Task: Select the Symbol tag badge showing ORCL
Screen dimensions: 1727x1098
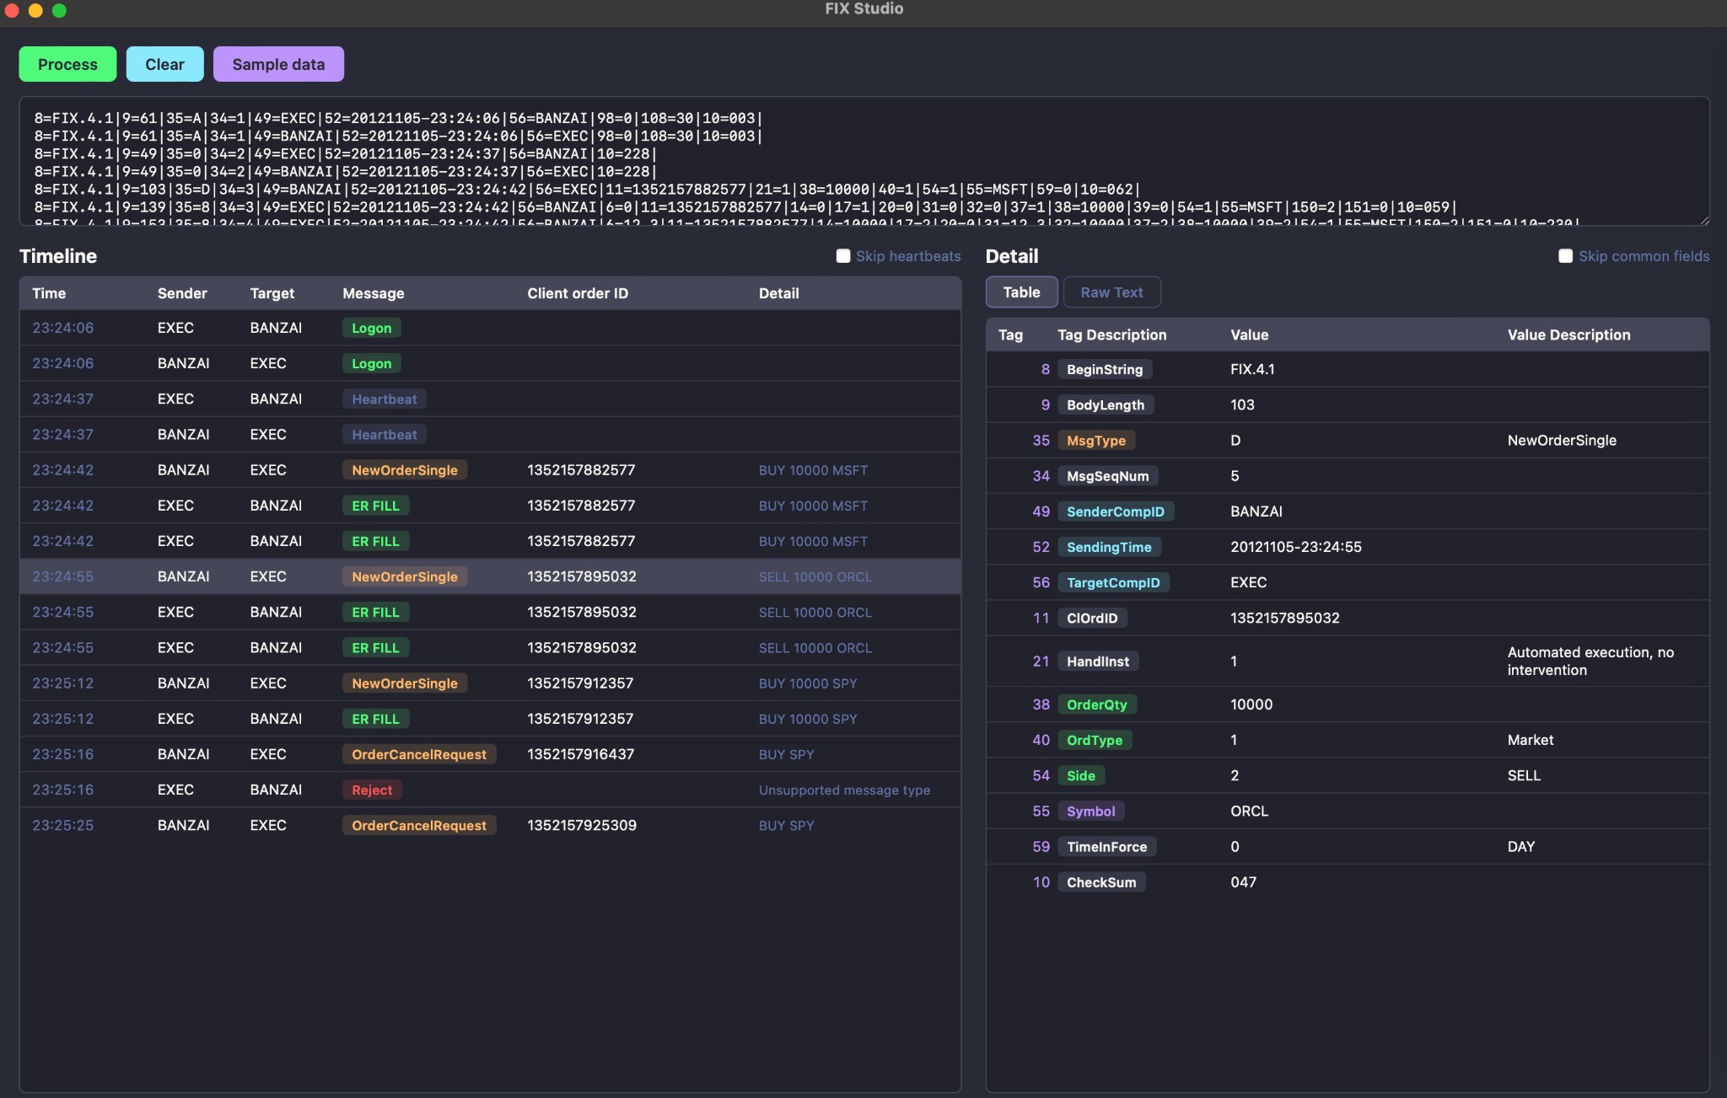Action: pos(1090,811)
